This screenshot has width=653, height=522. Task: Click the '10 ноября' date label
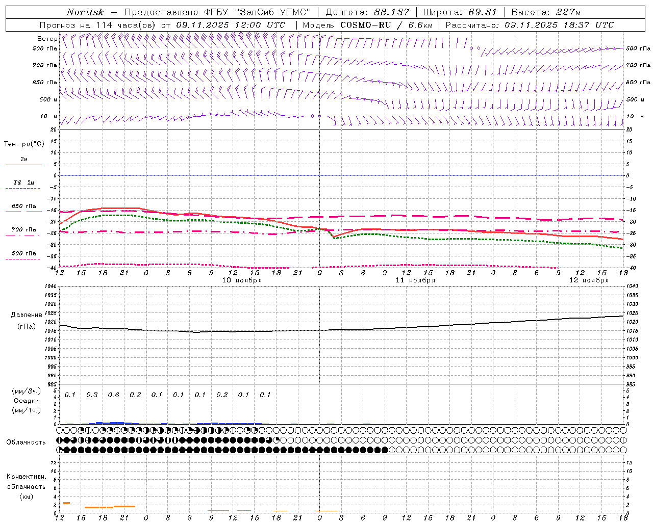[x=242, y=280]
